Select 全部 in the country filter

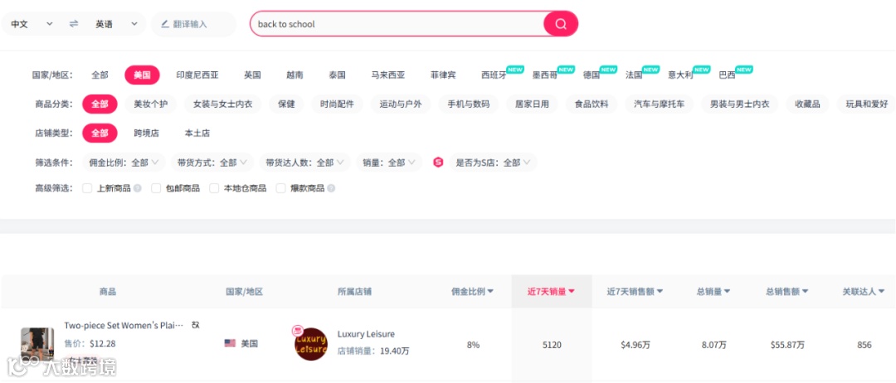tap(100, 75)
